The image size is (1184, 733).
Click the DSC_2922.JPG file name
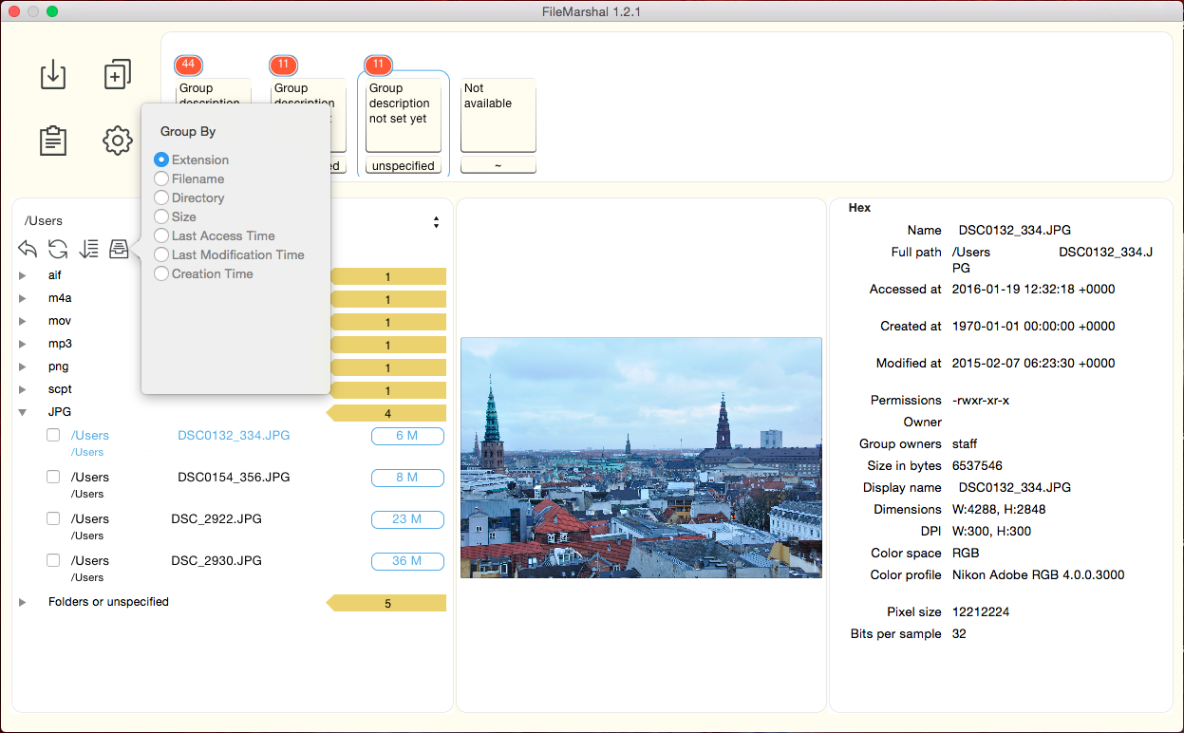[x=216, y=518]
